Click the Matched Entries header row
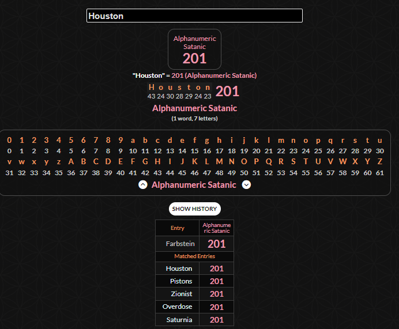399x329 pixels. pyautogui.click(x=195, y=256)
